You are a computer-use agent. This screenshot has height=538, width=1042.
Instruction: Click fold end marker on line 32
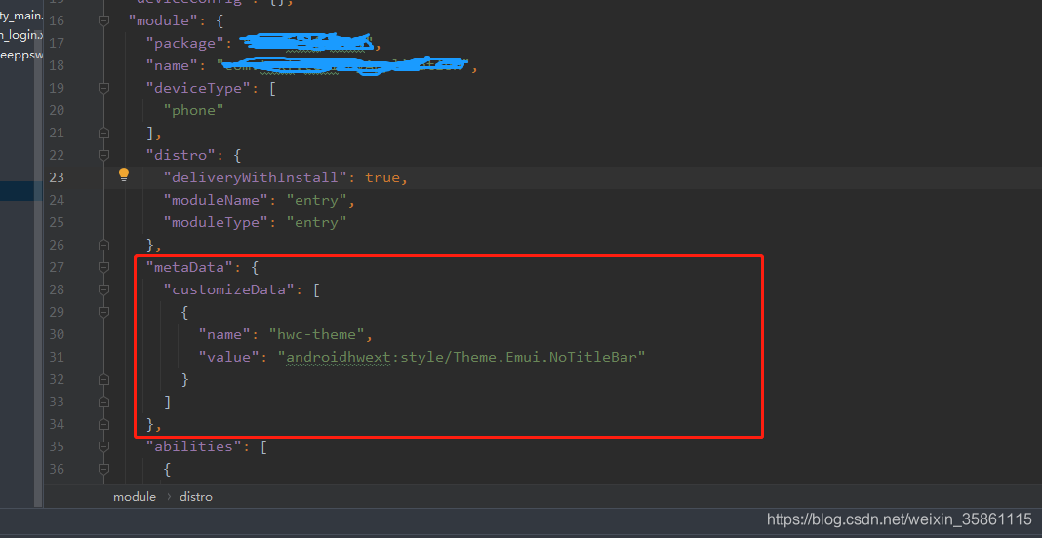(103, 379)
